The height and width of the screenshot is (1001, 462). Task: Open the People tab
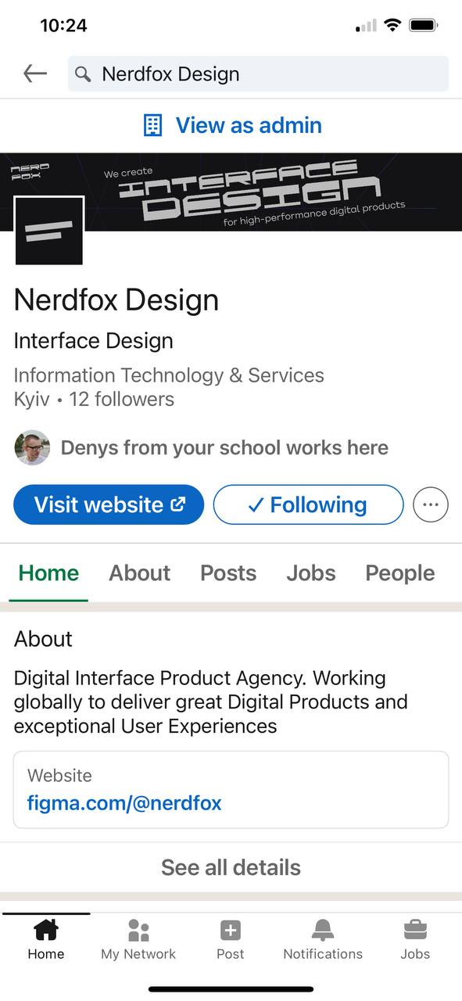[x=400, y=573]
